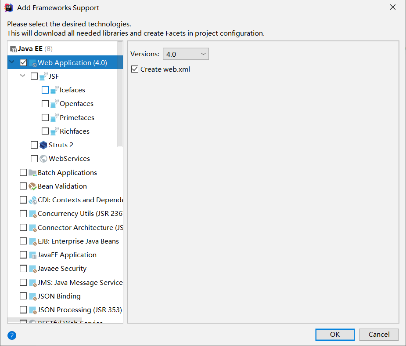Screen dimensions: 406x346
Task: Select the EJB: Enterprise Java Beans label
Action: coord(78,241)
